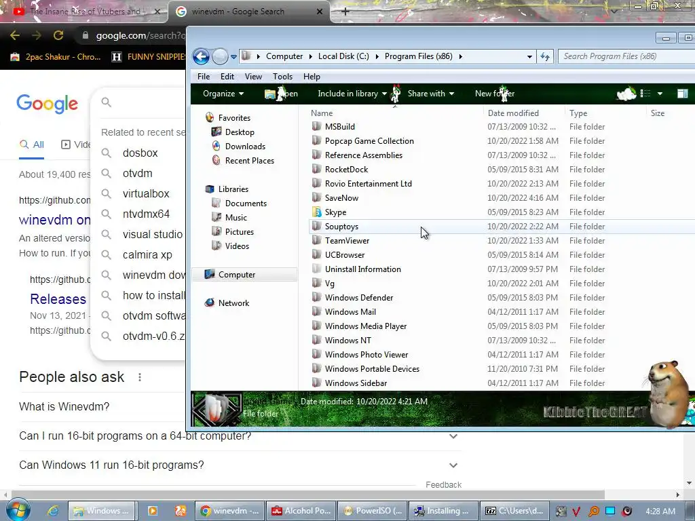The height and width of the screenshot is (521, 695).
Task: Select the Favorites star icon in sidebar
Action: 210,118
